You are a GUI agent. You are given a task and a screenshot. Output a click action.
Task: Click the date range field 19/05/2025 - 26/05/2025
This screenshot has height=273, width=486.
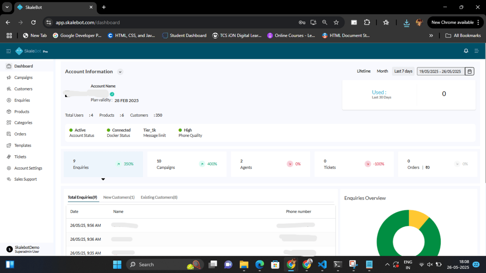pos(440,71)
